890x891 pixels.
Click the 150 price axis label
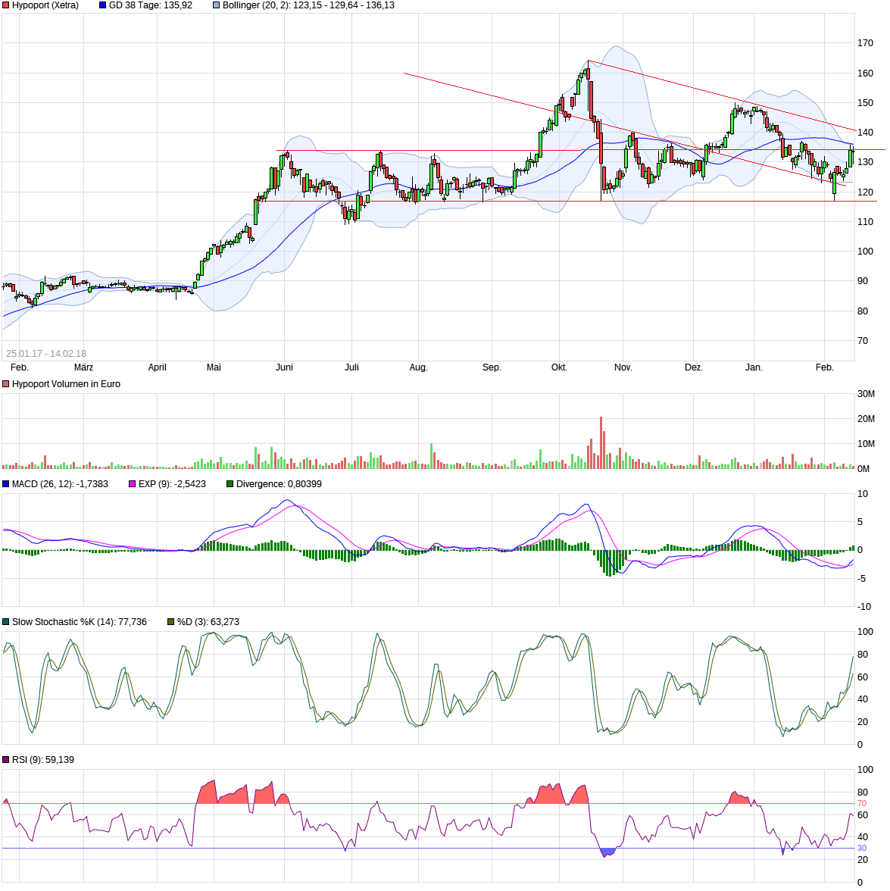[x=865, y=103]
